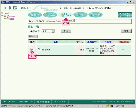
Task: Open the Welcome folder in tree
Action: 11,16
